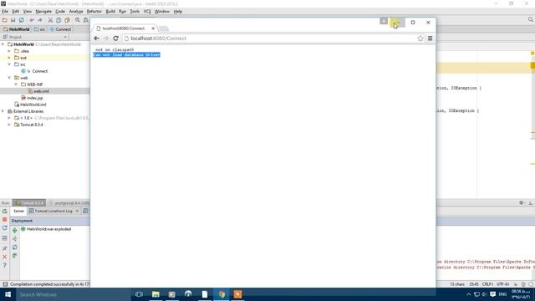
Task: Collapse the web folder
Action: (x=9, y=78)
